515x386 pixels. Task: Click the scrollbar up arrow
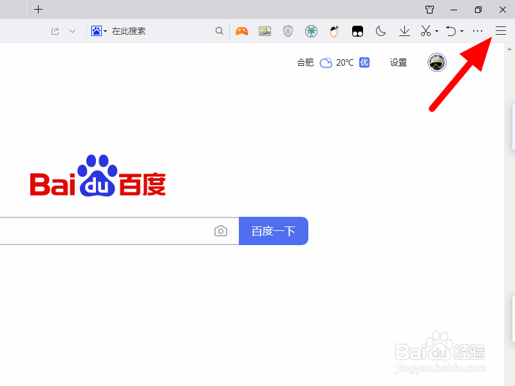509,50
